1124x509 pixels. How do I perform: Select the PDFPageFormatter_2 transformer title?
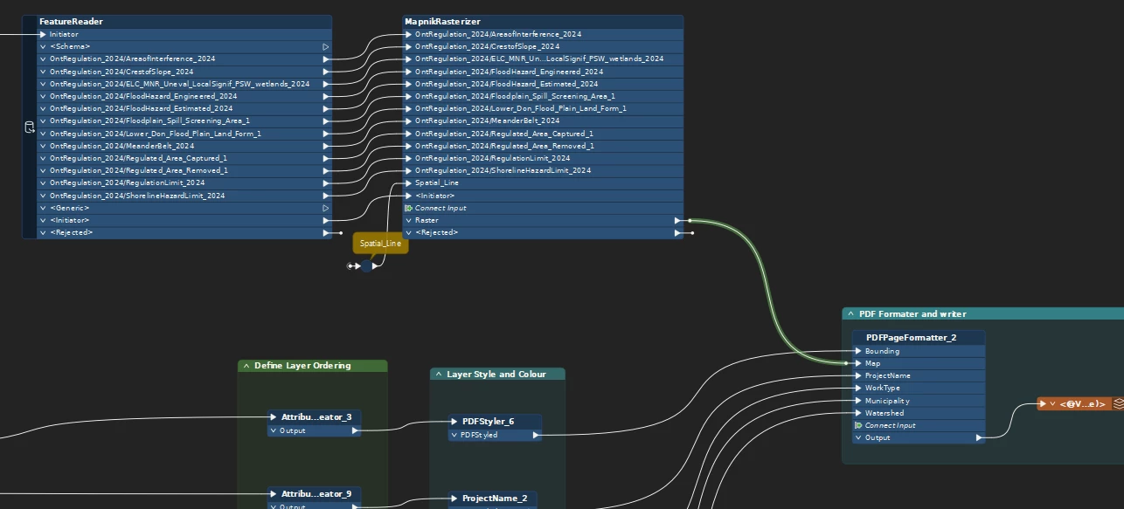click(x=911, y=337)
